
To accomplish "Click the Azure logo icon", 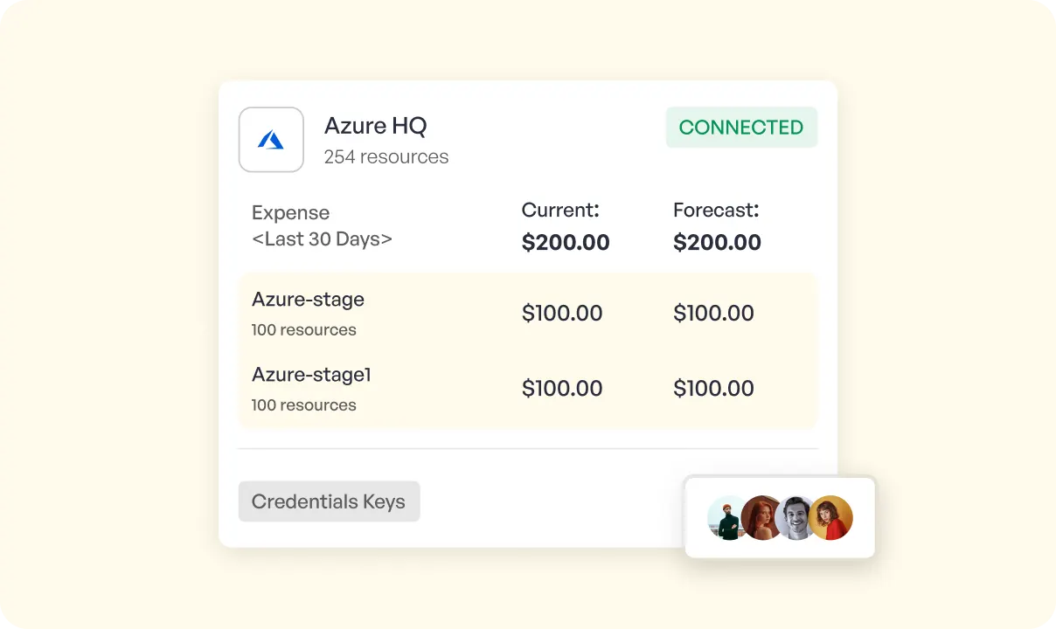I will point(271,140).
